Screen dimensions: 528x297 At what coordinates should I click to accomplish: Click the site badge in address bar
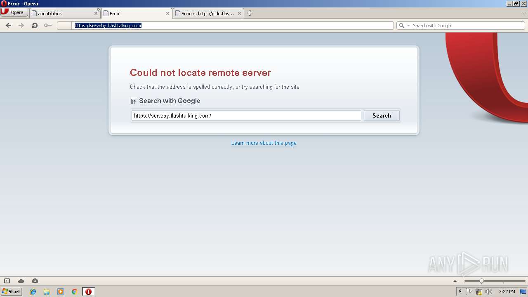point(64,26)
